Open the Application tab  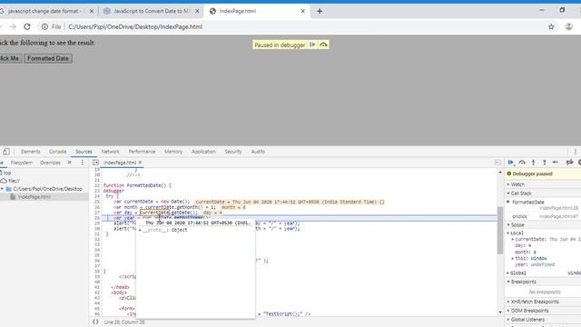tap(203, 152)
